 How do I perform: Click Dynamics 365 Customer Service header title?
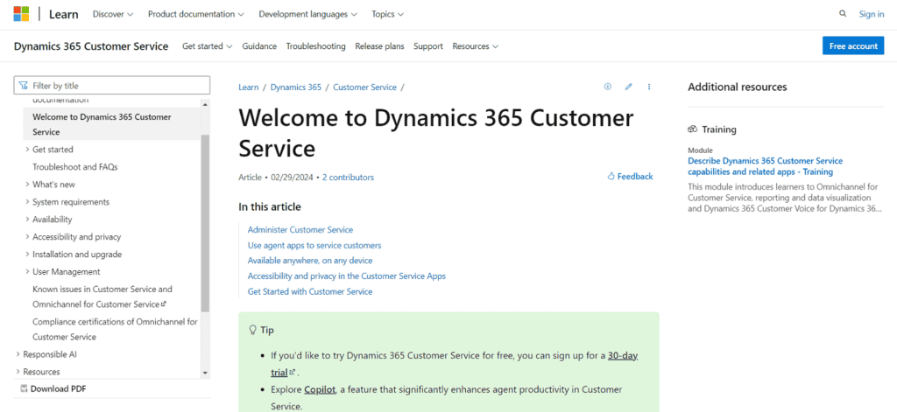pos(91,46)
